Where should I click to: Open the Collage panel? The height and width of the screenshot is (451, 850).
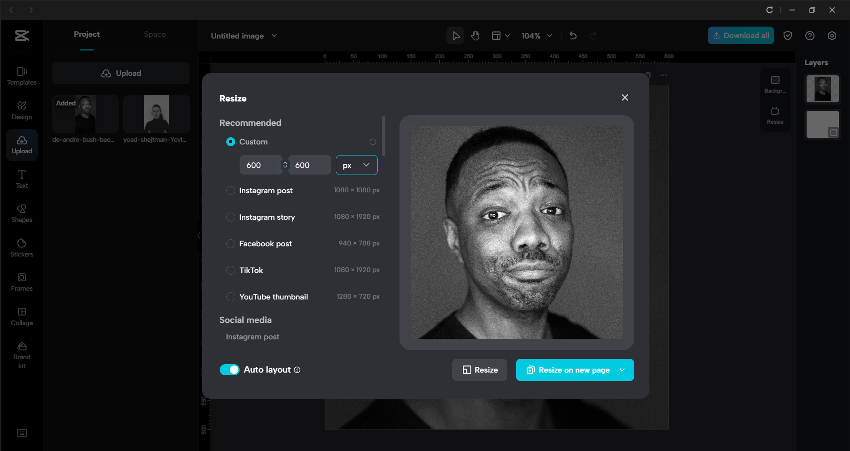click(x=21, y=316)
